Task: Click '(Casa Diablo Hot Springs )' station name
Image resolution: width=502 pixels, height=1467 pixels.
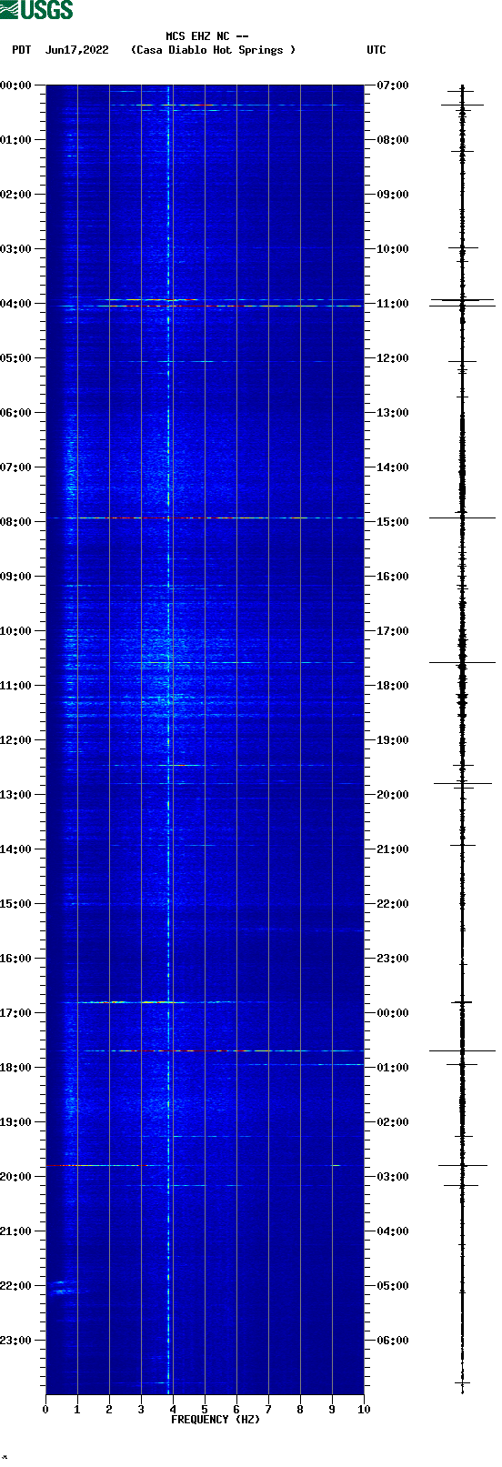Action: 214,50
